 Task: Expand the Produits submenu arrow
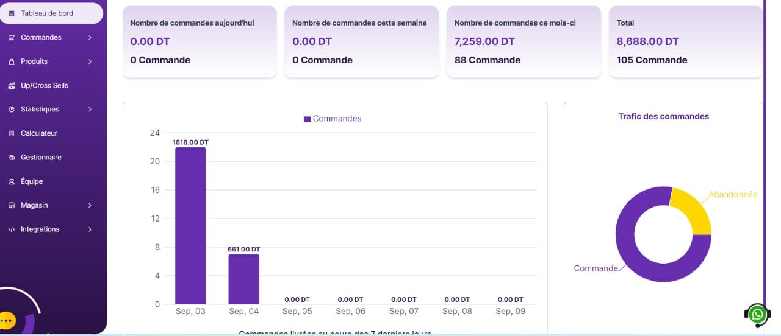click(x=90, y=61)
